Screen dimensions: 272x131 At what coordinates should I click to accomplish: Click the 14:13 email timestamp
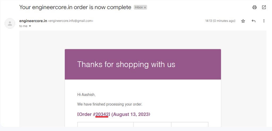point(220,21)
